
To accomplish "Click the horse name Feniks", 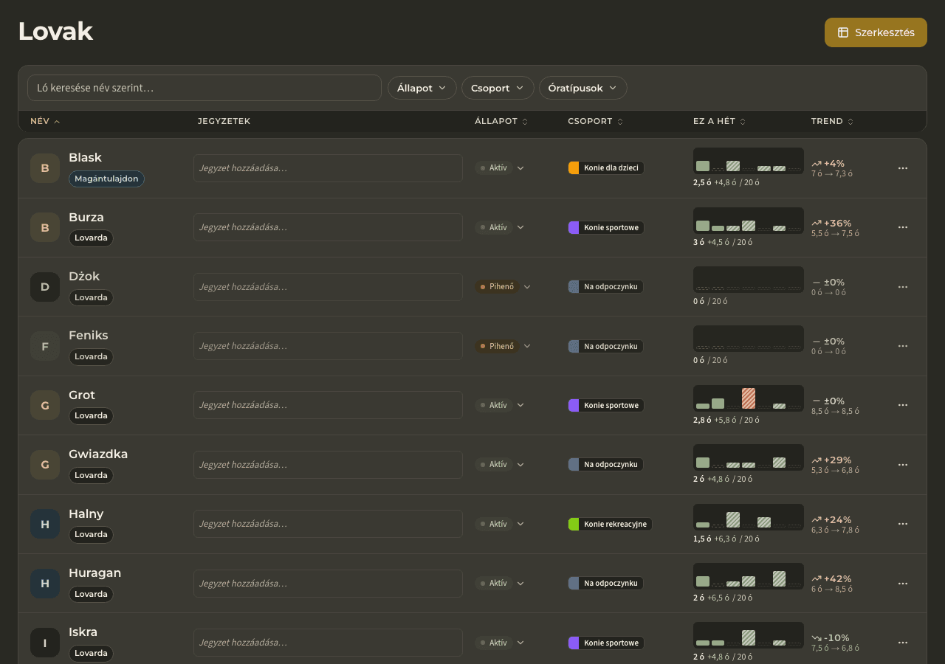I will point(89,336).
